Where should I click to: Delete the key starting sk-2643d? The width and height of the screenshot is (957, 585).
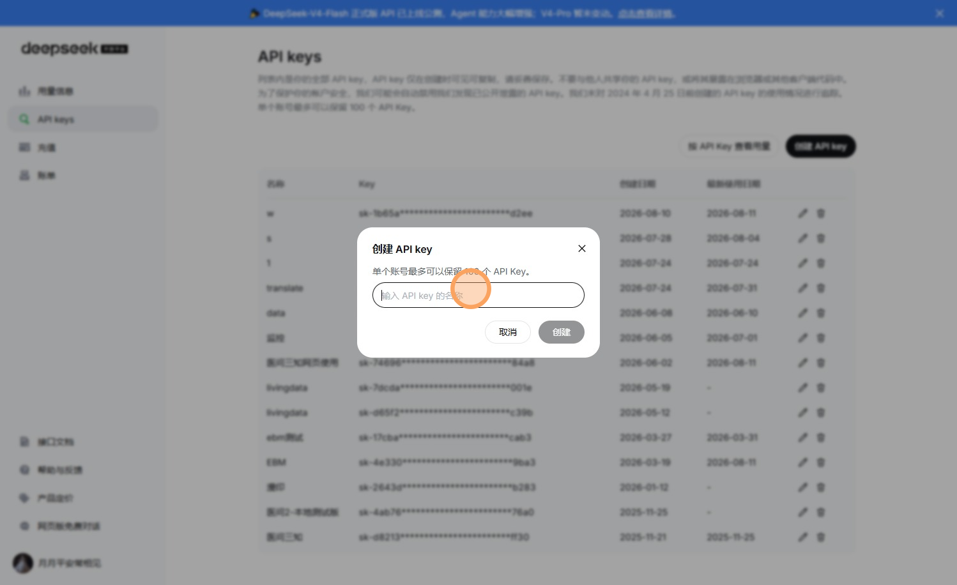(821, 487)
